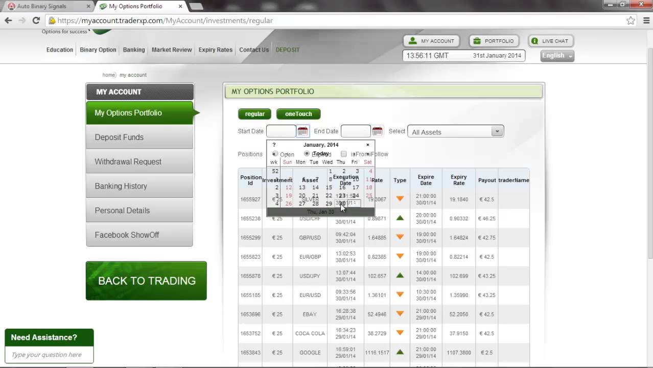Image resolution: width=653 pixels, height=368 pixels.
Task: Click payout € 46.25 cell
Action: pos(486,218)
